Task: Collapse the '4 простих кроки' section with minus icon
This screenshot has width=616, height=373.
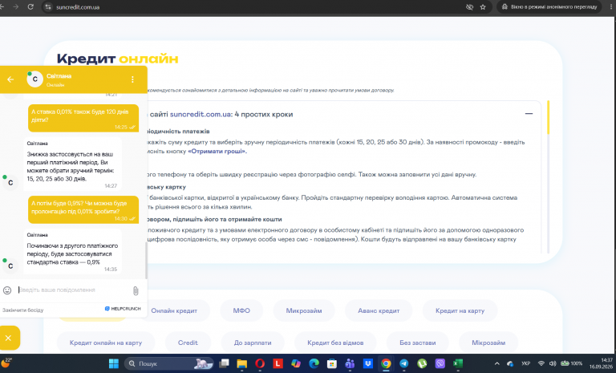Action: [x=529, y=114]
